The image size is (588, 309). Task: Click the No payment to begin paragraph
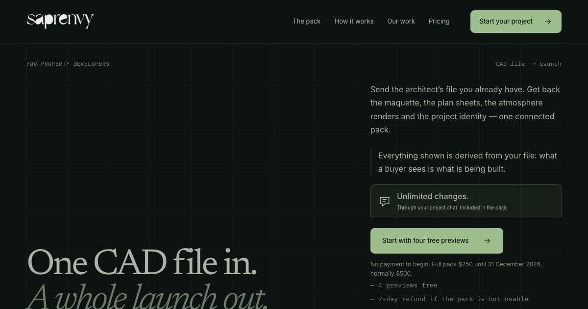click(456, 269)
